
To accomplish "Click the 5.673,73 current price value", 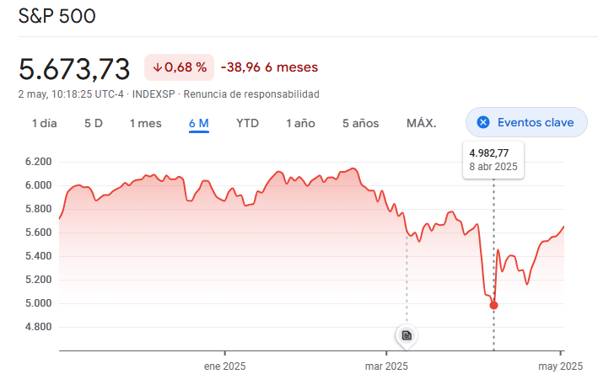I will [x=75, y=67].
